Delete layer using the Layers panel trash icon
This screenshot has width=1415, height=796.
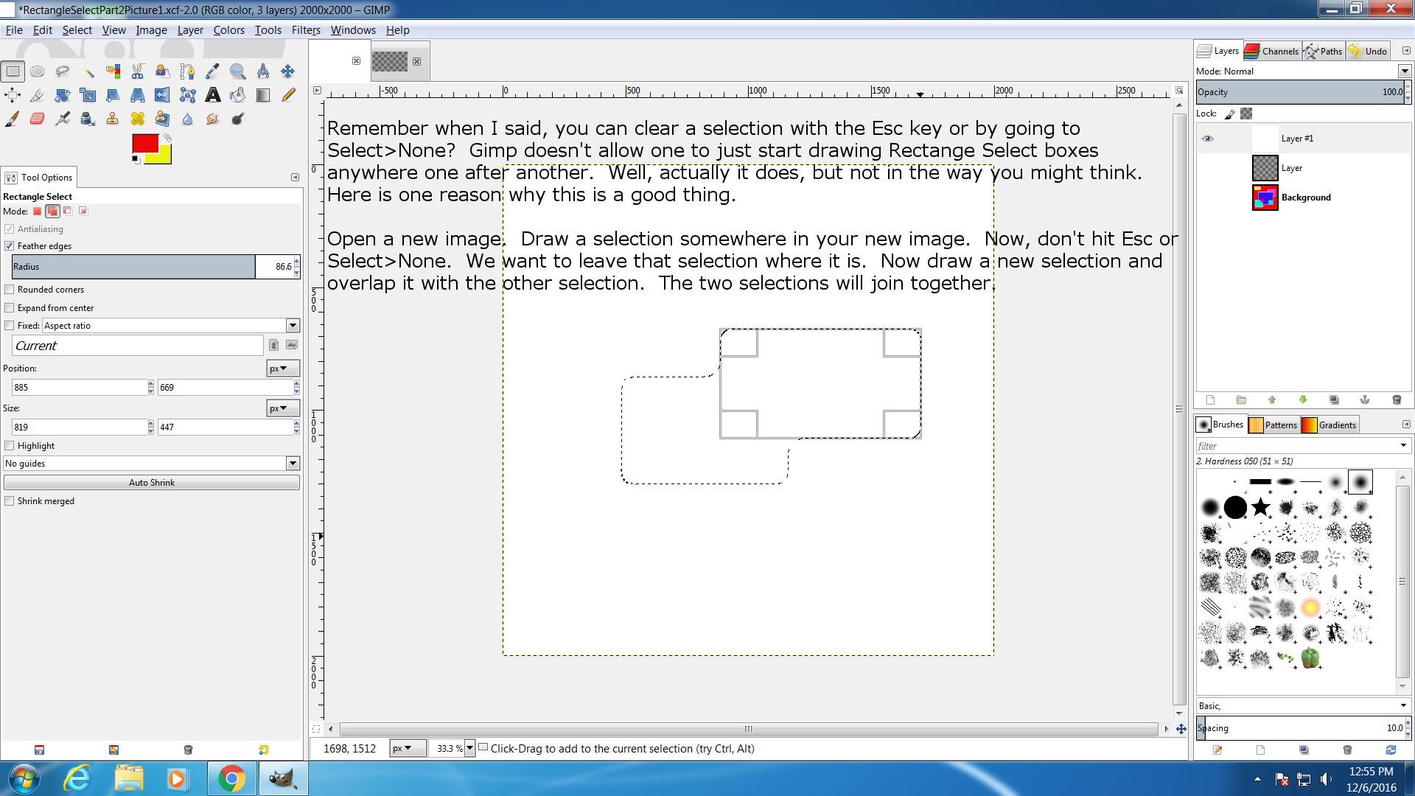click(1396, 400)
